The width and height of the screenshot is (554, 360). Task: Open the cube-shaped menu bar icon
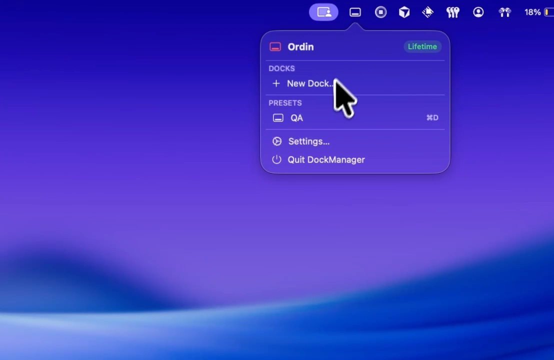404,12
